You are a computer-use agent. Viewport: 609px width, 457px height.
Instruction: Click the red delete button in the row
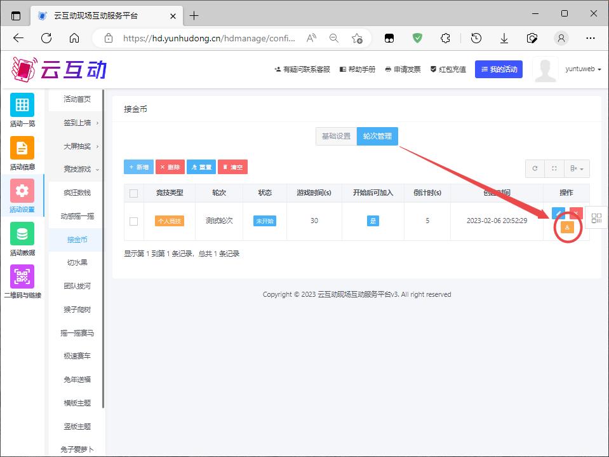576,213
